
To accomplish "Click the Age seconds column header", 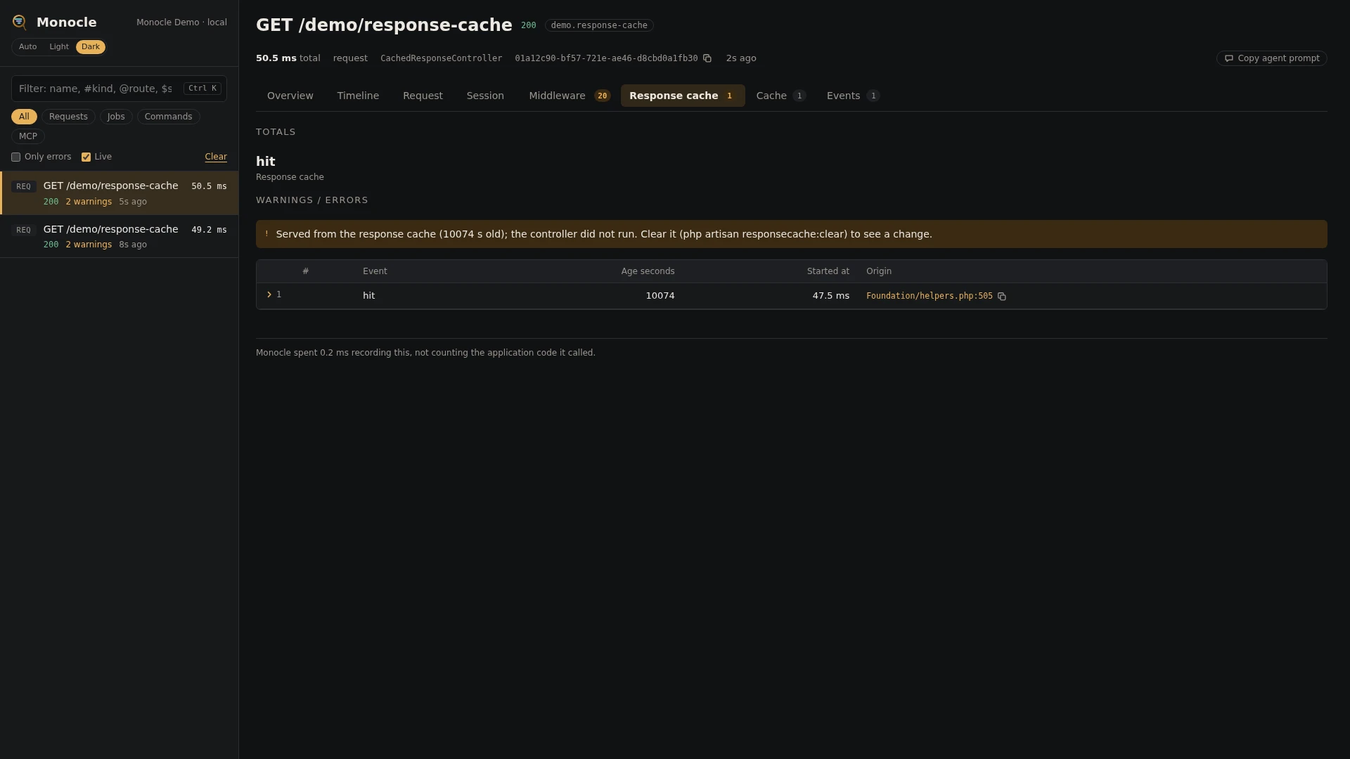I will point(648,271).
